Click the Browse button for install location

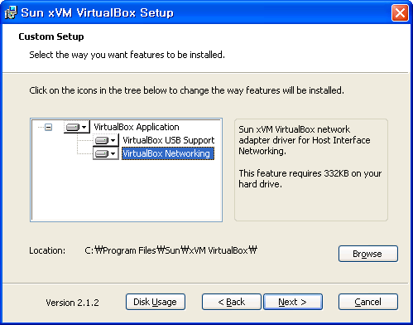[x=368, y=254]
